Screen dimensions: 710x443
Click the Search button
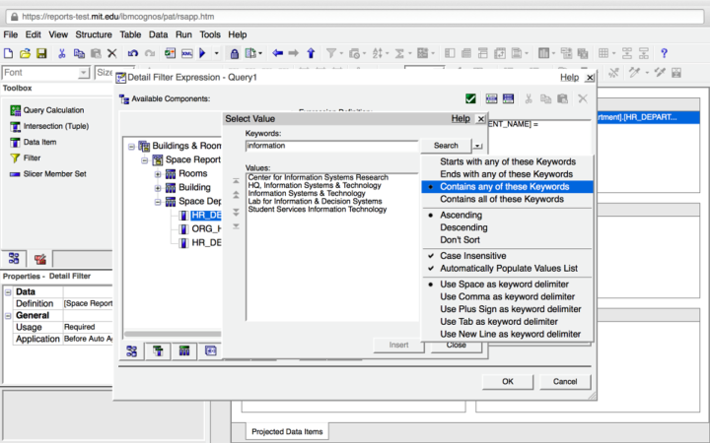[x=446, y=146]
